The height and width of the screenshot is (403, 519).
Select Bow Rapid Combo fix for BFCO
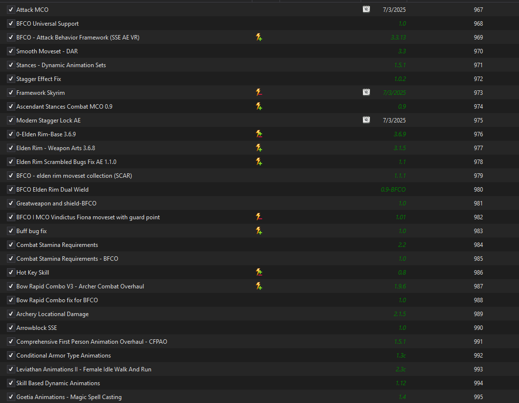point(57,300)
